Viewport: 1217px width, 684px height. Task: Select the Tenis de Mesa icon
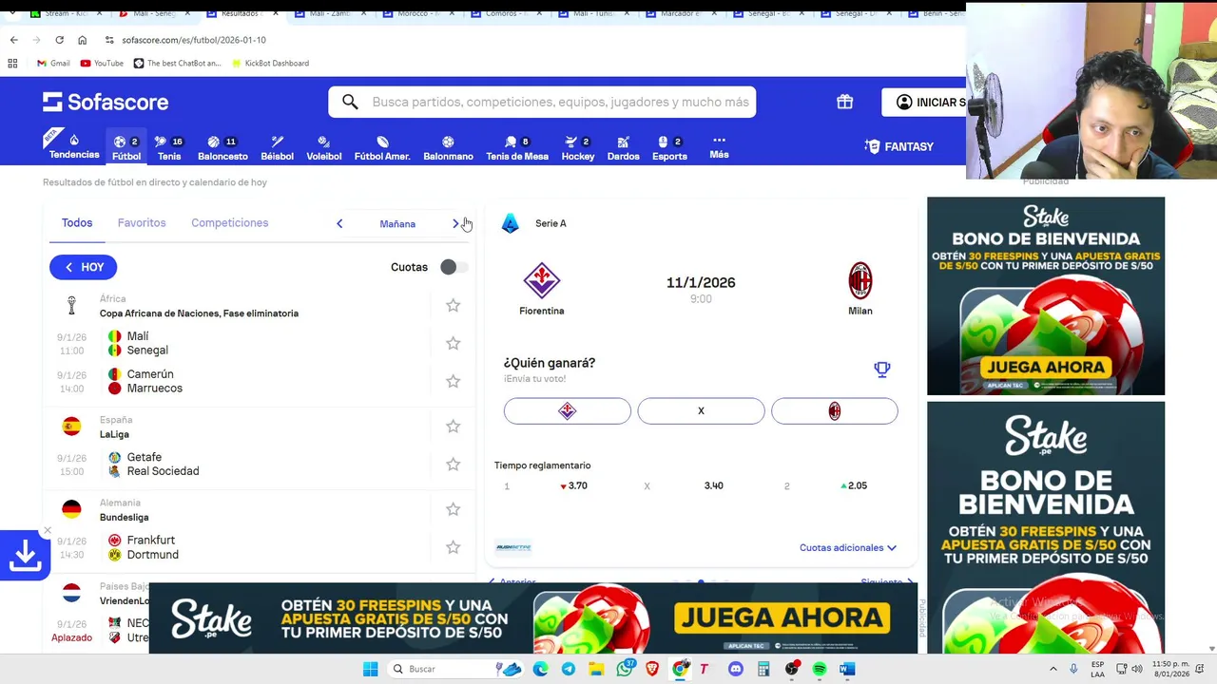511,142
